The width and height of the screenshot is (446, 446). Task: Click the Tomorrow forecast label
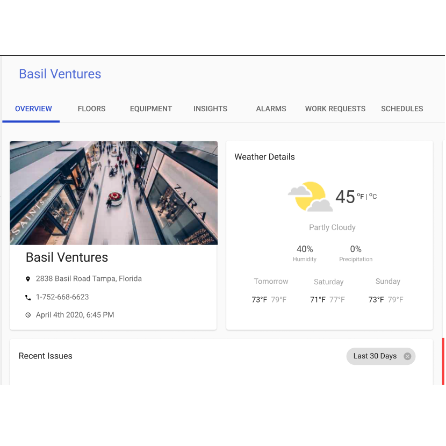click(271, 282)
